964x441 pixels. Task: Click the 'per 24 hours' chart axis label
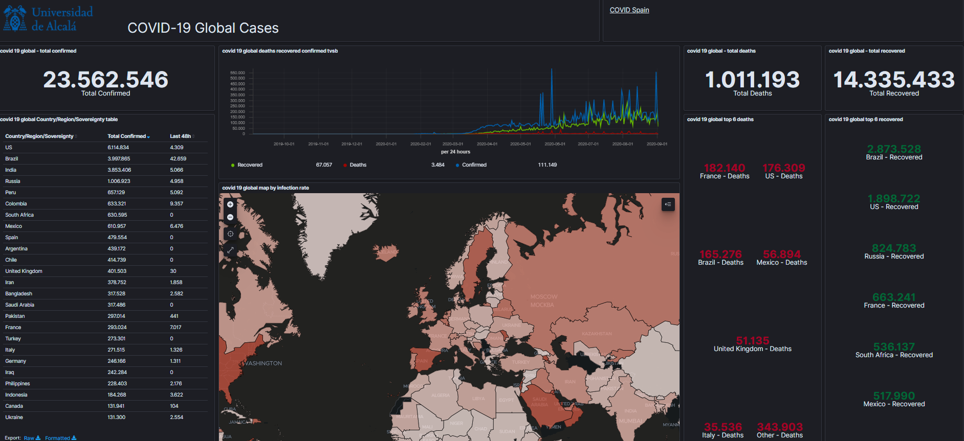point(455,152)
